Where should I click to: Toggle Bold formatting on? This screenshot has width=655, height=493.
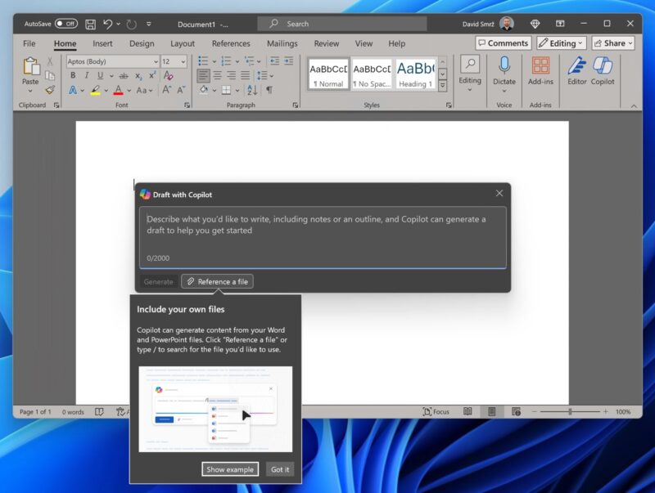[x=73, y=75]
